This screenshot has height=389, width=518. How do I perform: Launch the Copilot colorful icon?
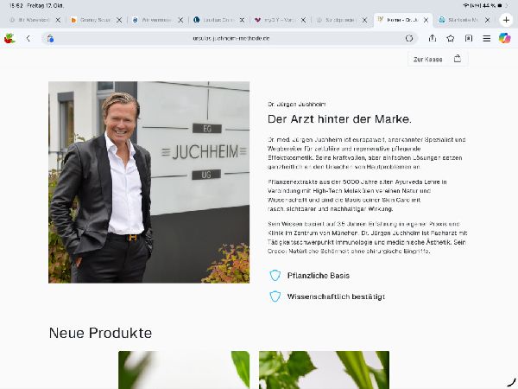[x=504, y=38]
